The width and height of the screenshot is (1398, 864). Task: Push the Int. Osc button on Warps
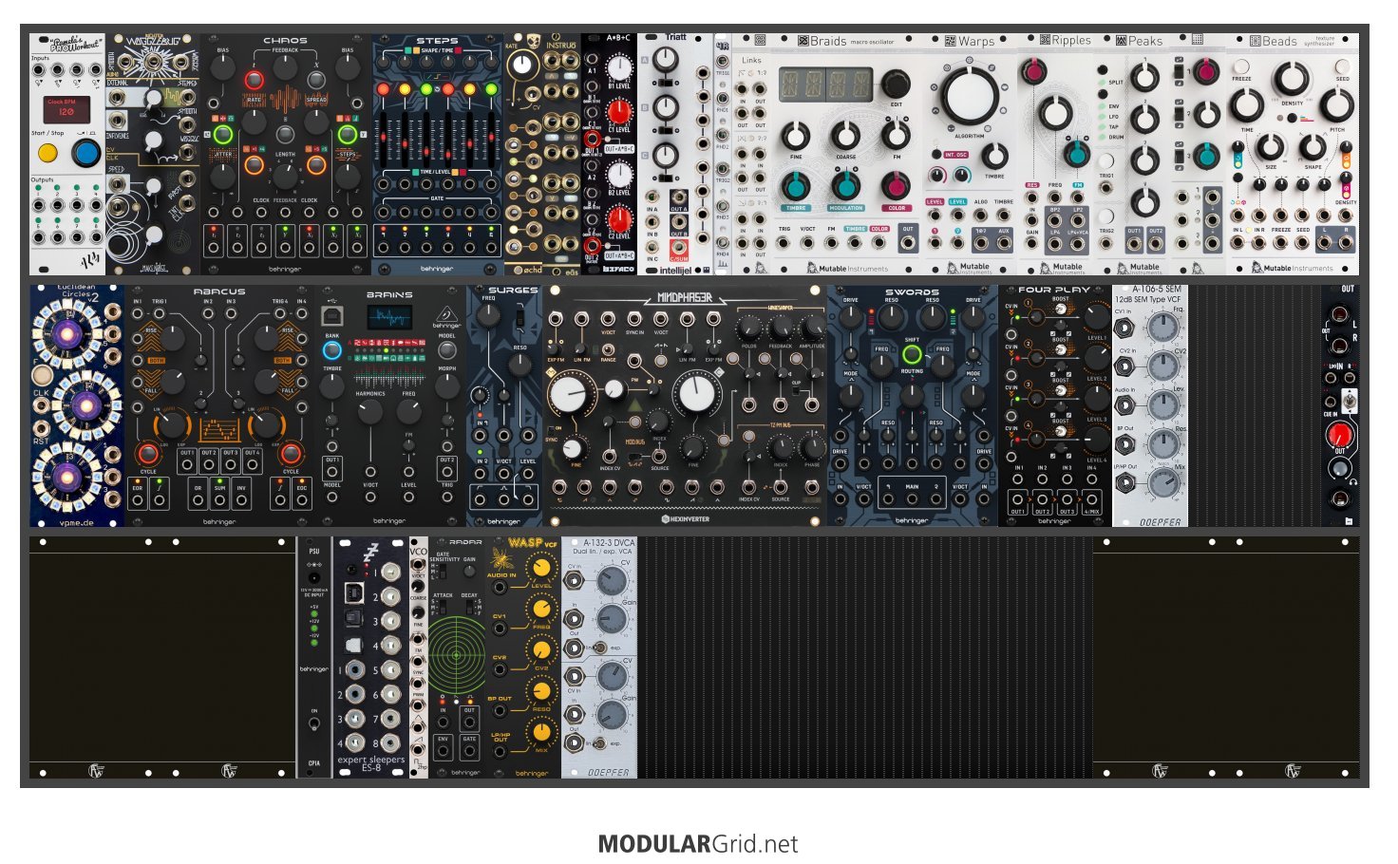[937, 154]
